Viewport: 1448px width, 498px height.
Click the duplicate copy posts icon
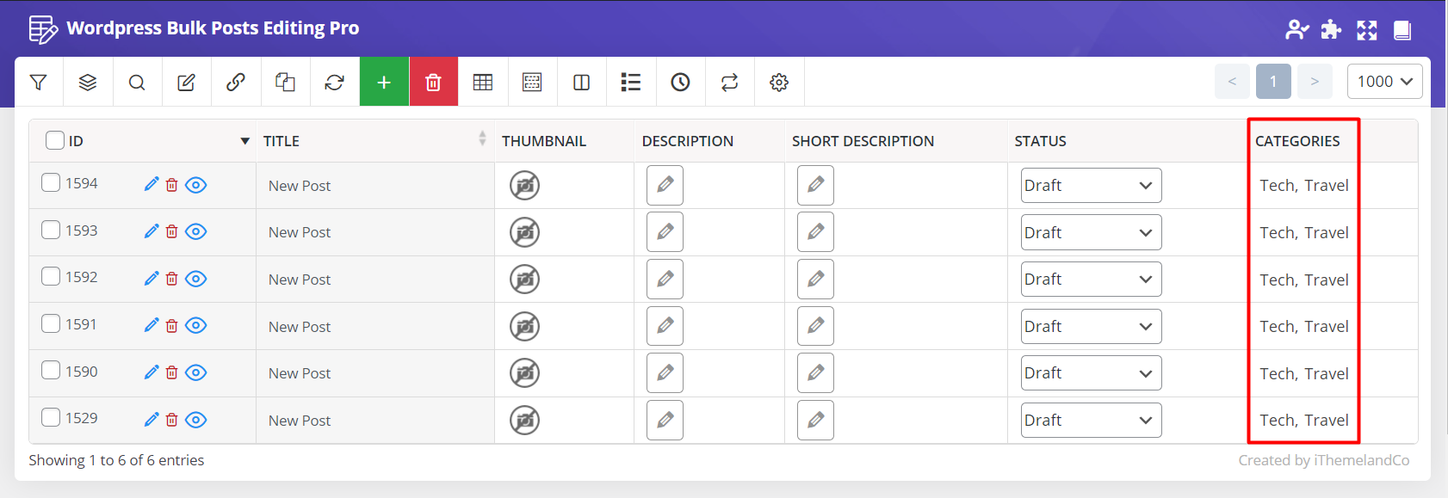tap(285, 83)
